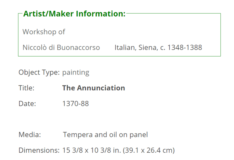The height and width of the screenshot is (160, 234).
Task: Click the word 'Annunciation' in the title
Action: click(101, 88)
